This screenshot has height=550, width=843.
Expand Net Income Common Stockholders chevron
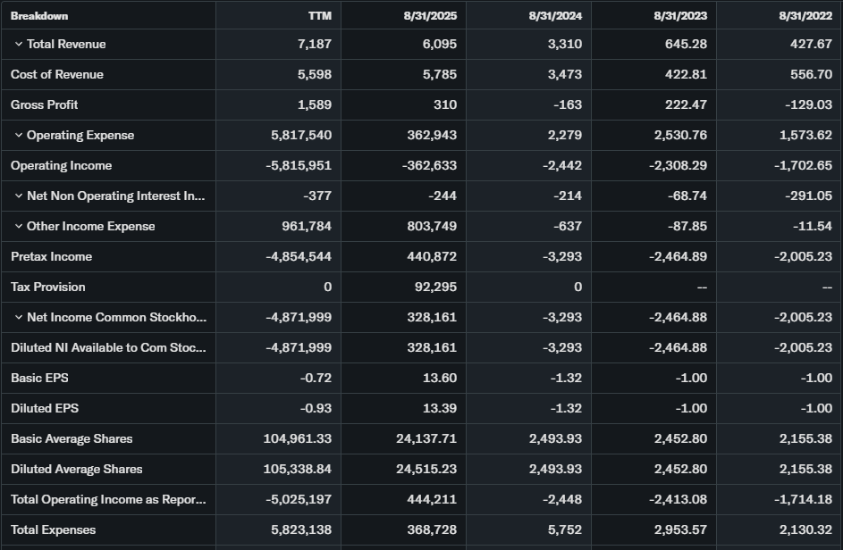(x=18, y=318)
